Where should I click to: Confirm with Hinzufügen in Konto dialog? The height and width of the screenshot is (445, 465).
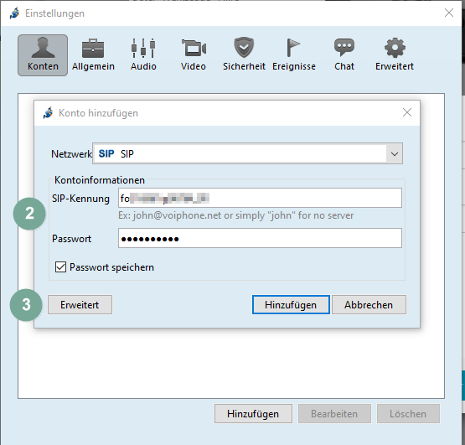click(291, 305)
